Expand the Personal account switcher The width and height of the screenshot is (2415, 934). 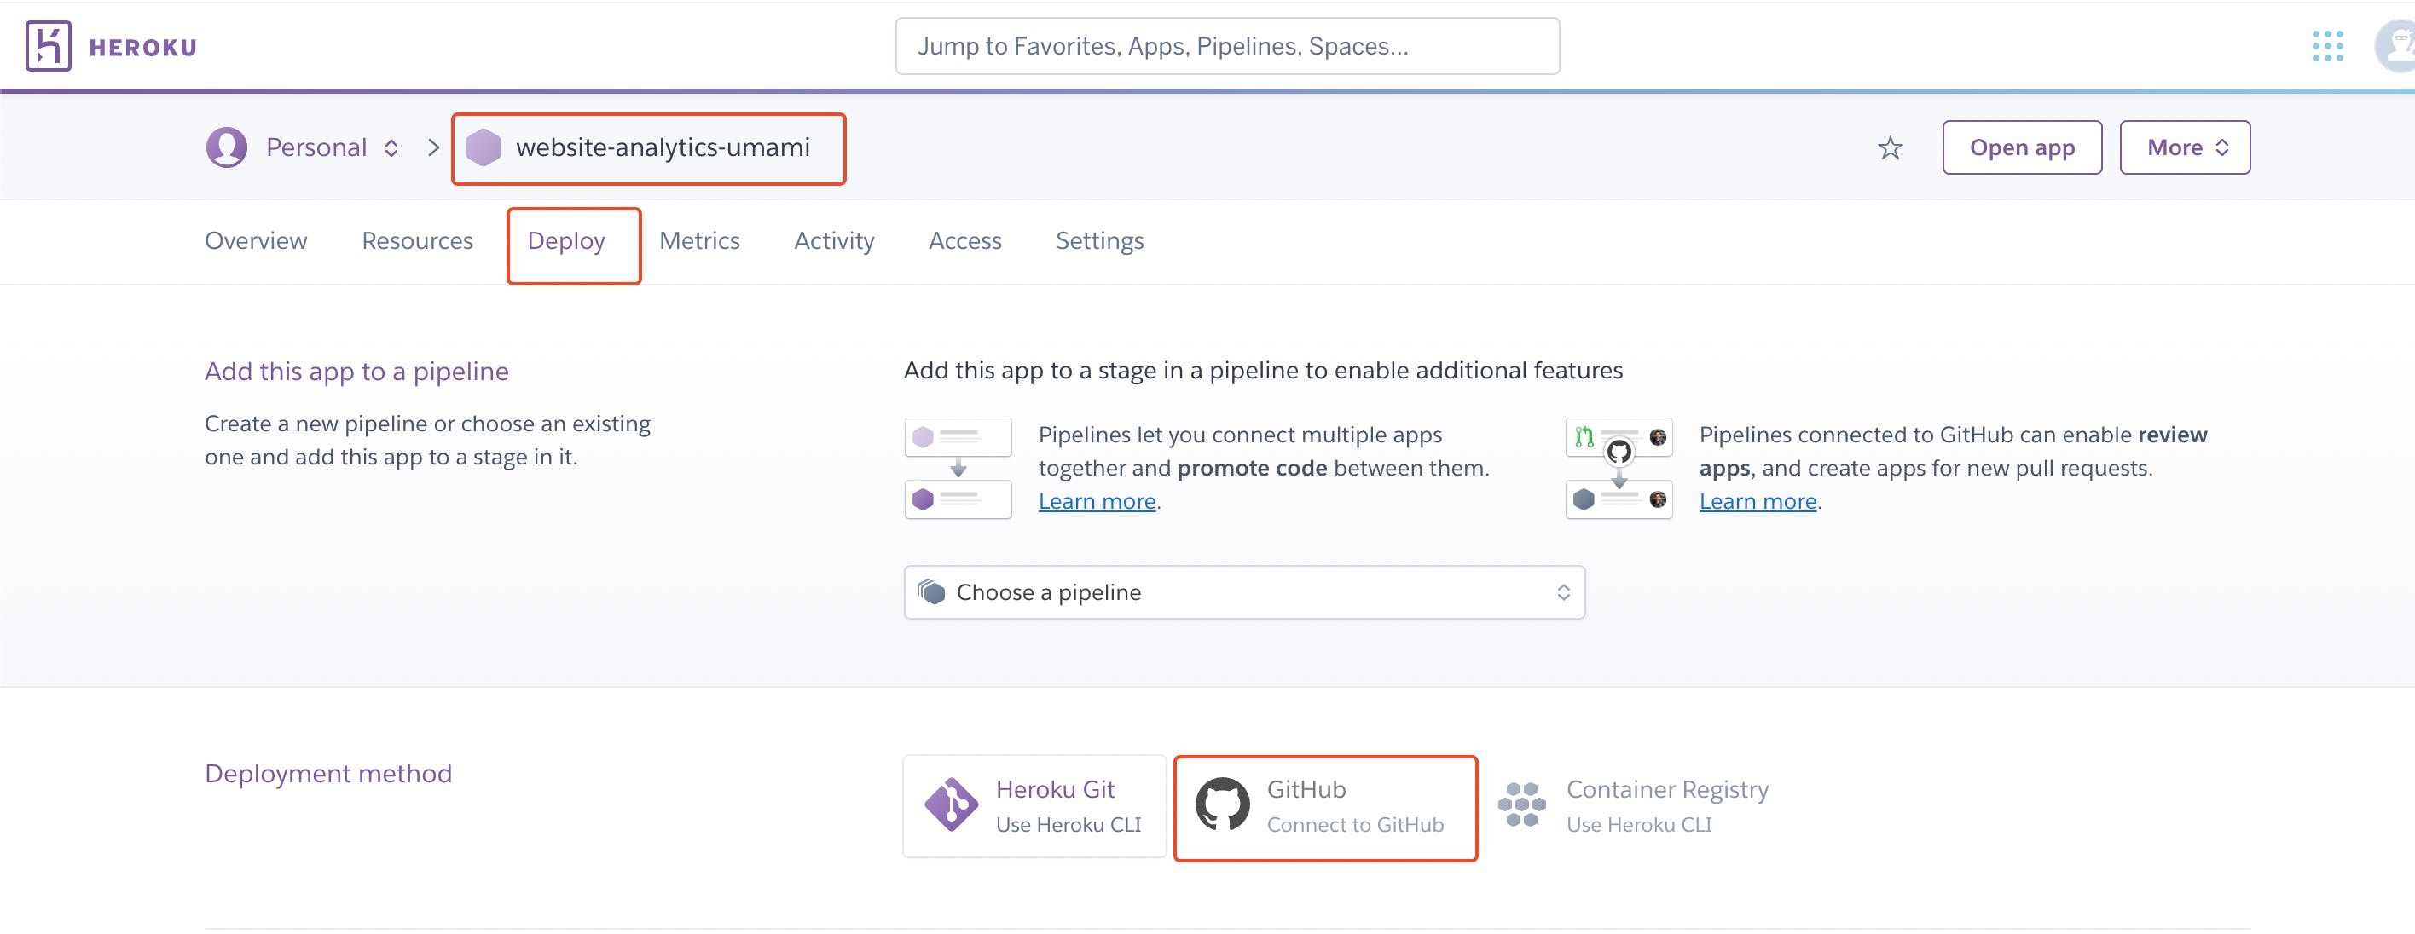point(391,148)
